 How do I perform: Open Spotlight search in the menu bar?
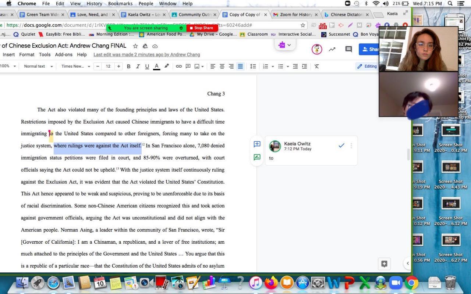[x=450, y=4]
